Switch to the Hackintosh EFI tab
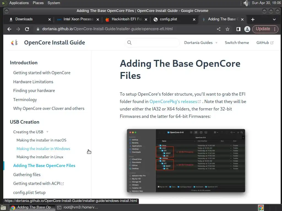 126,19
